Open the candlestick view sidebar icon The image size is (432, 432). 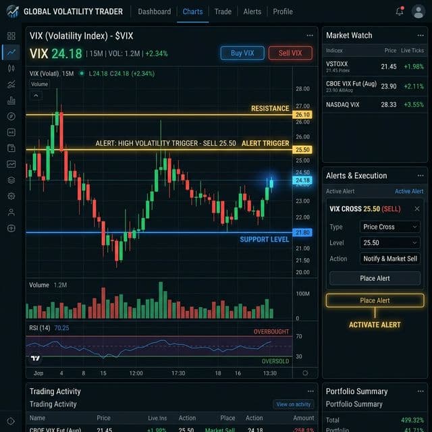click(11, 68)
